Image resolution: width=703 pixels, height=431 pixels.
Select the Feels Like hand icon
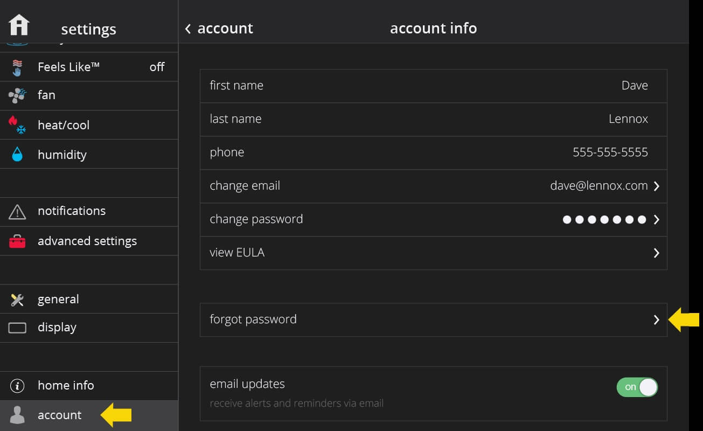point(17,67)
